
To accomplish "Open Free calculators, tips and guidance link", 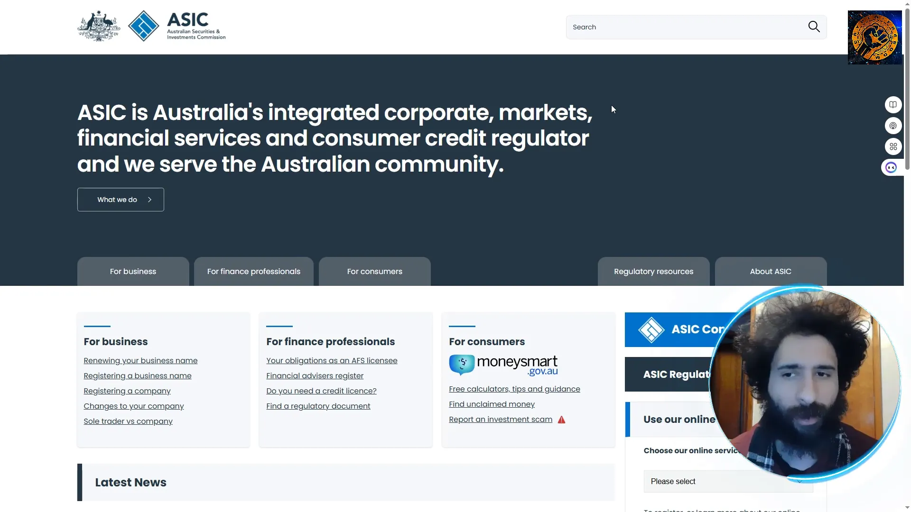I will tap(514, 389).
